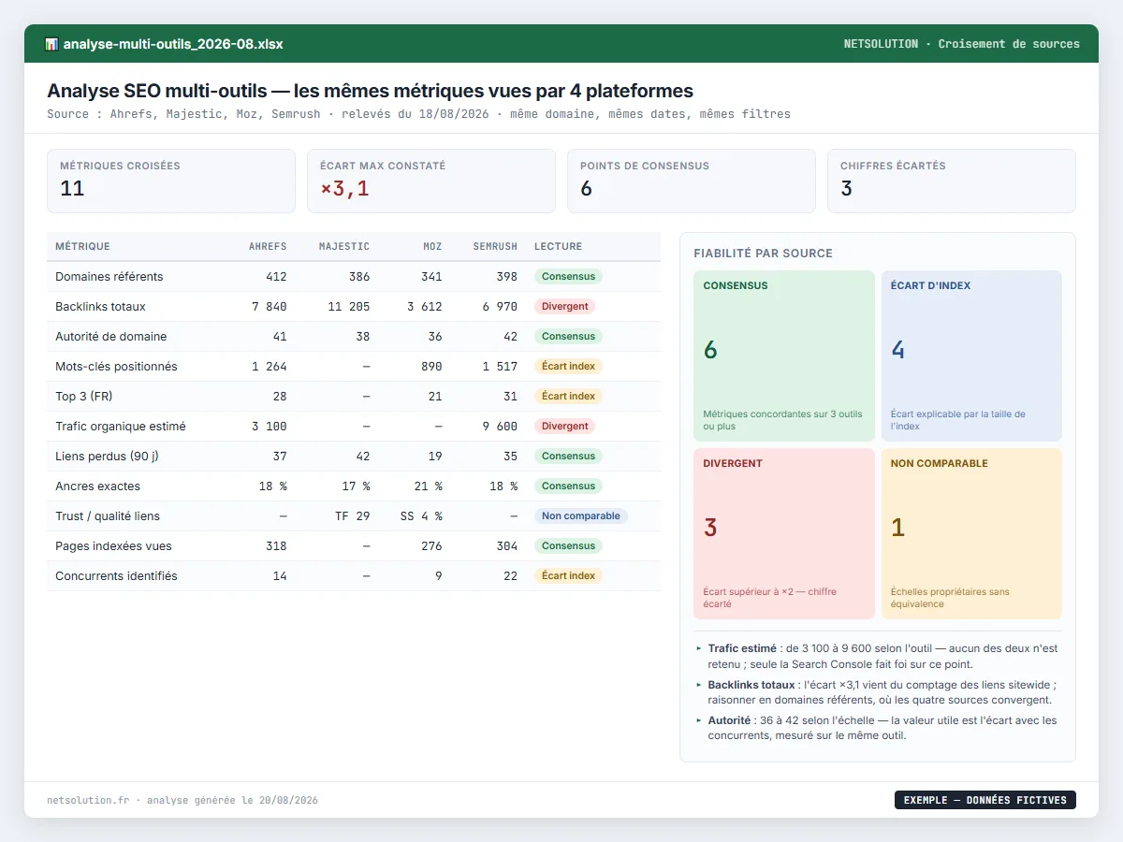Click the Source subtitle line under title
This screenshot has height=842, width=1123.
pyautogui.click(x=418, y=114)
